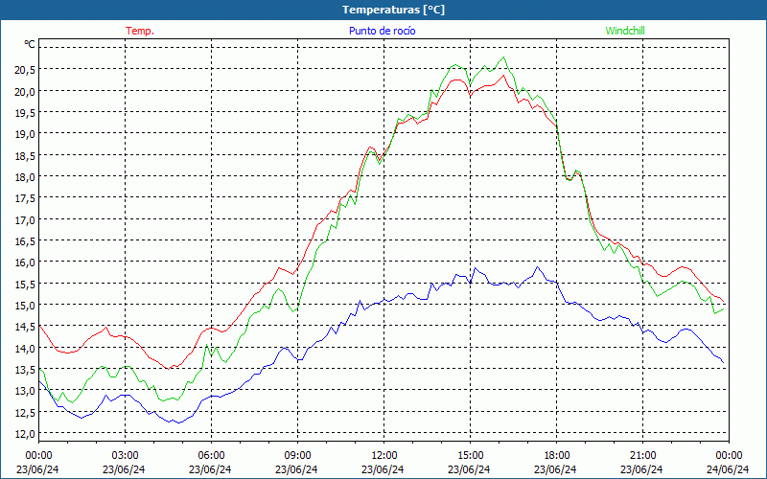Click the 23/06/24 date under 18:00
The width and height of the screenshot is (767, 479).
click(x=555, y=469)
